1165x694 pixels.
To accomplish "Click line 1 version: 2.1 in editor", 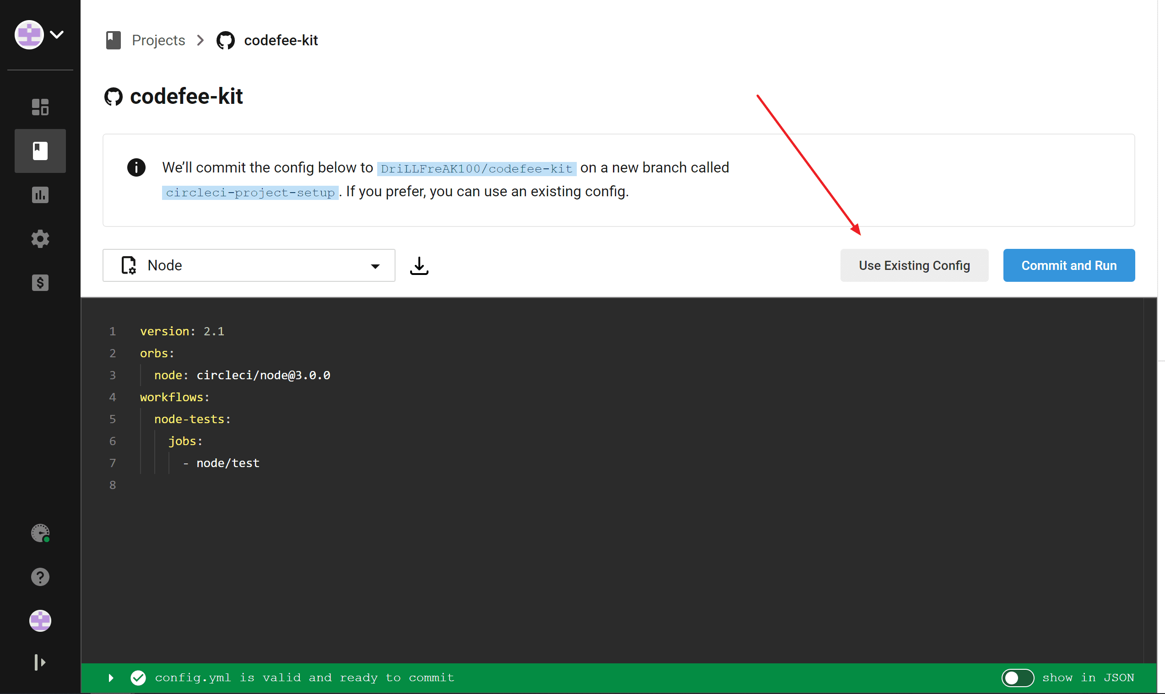I will 182,331.
